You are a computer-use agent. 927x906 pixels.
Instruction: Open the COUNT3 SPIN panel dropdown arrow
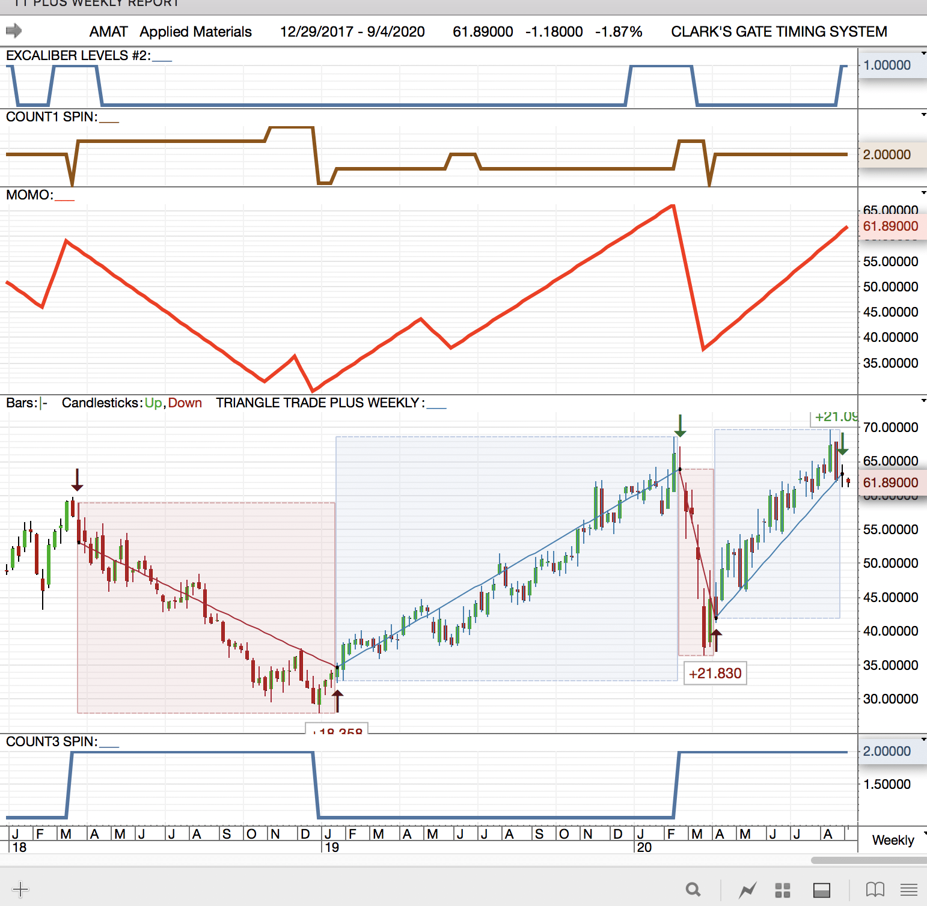pos(923,739)
